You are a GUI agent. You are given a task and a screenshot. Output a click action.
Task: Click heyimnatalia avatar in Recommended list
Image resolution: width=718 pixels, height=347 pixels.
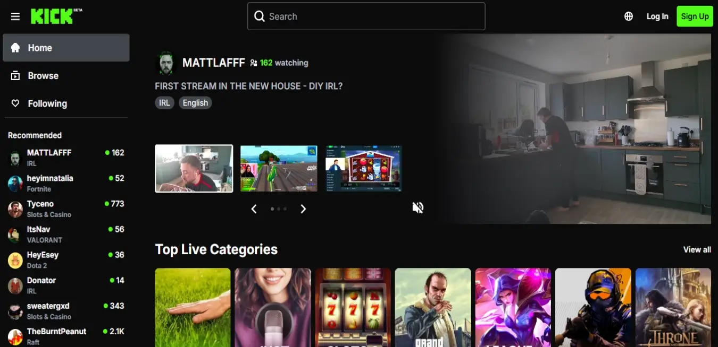15,184
